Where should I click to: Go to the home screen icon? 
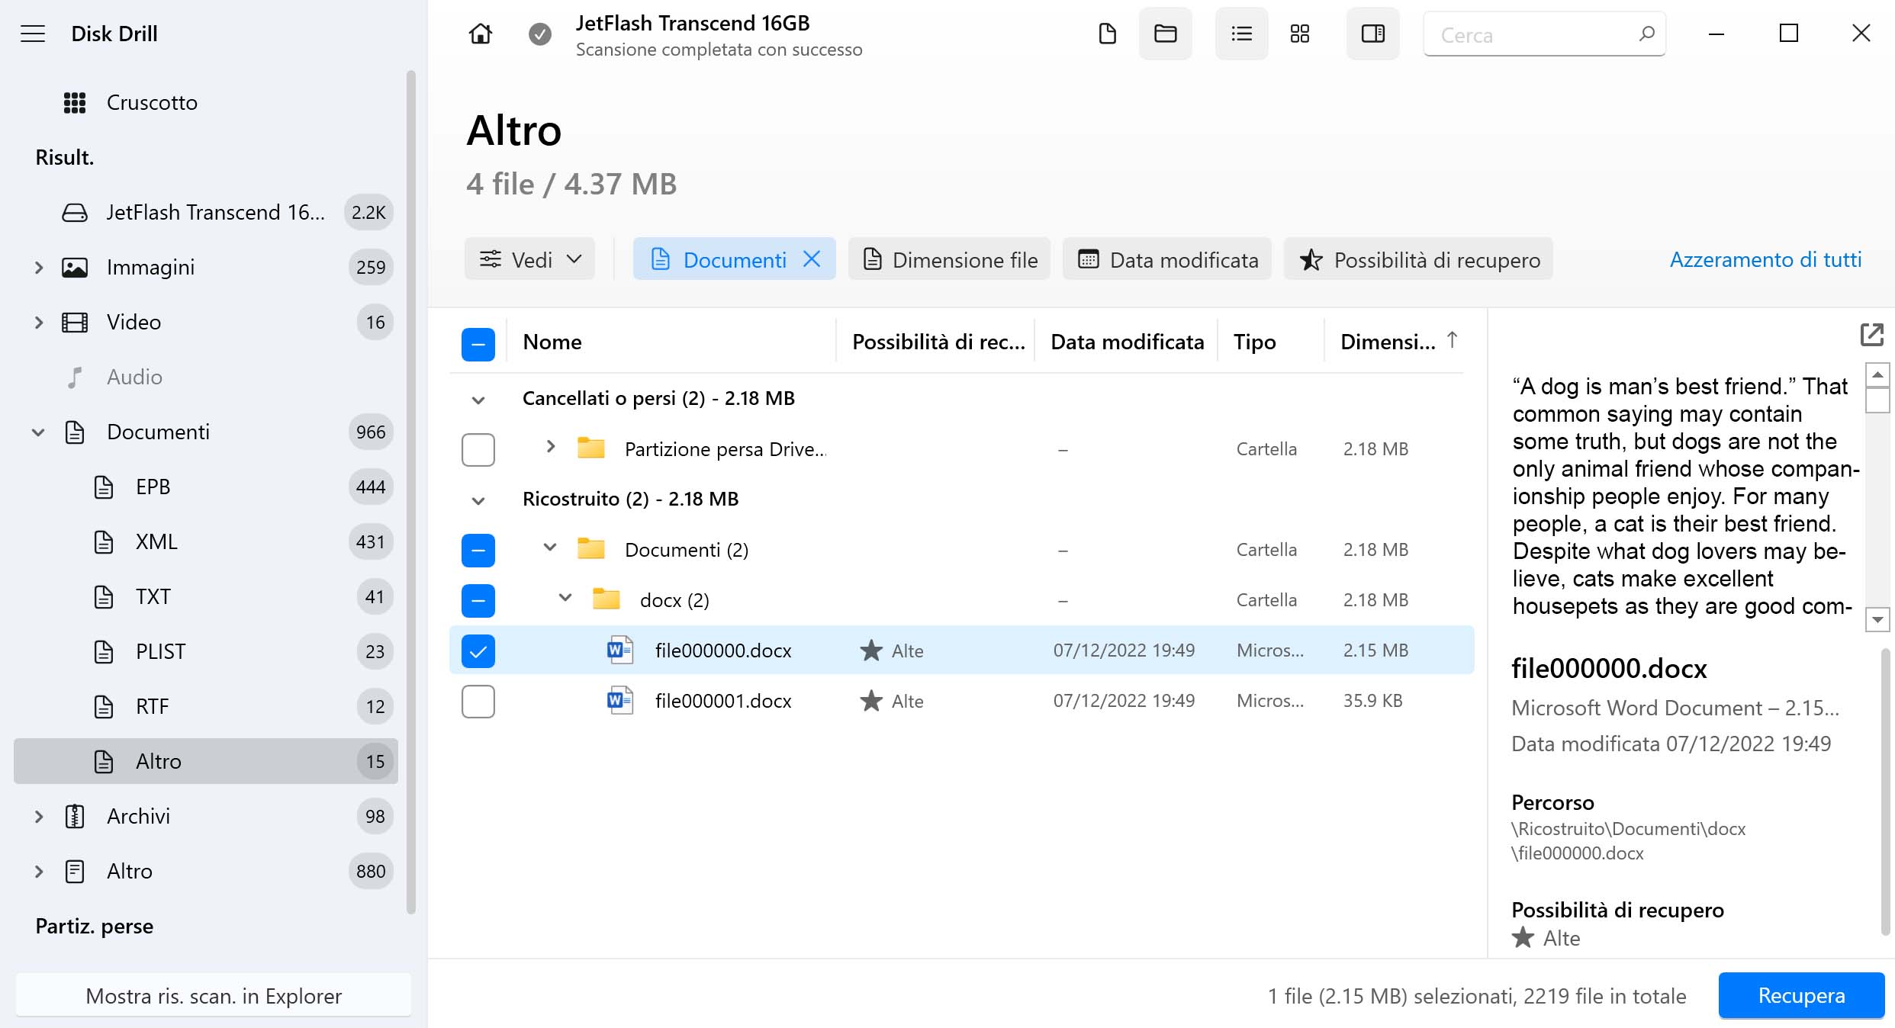[481, 34]
